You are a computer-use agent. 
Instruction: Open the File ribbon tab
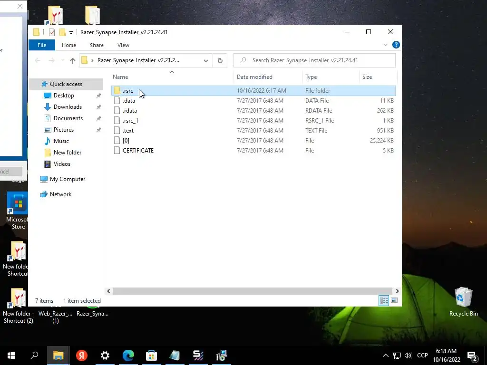42,45
